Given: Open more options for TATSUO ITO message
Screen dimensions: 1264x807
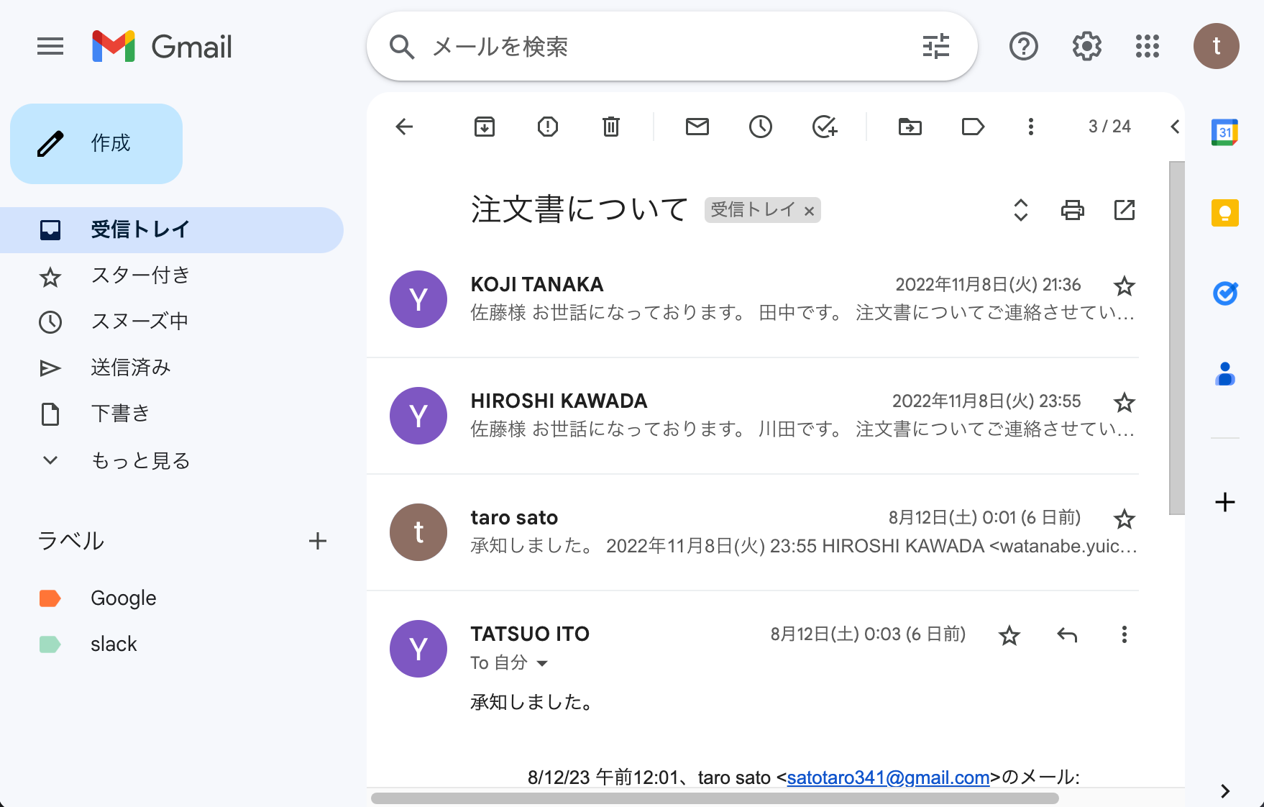Looking at the screenshot, I should pos(1125,635).
